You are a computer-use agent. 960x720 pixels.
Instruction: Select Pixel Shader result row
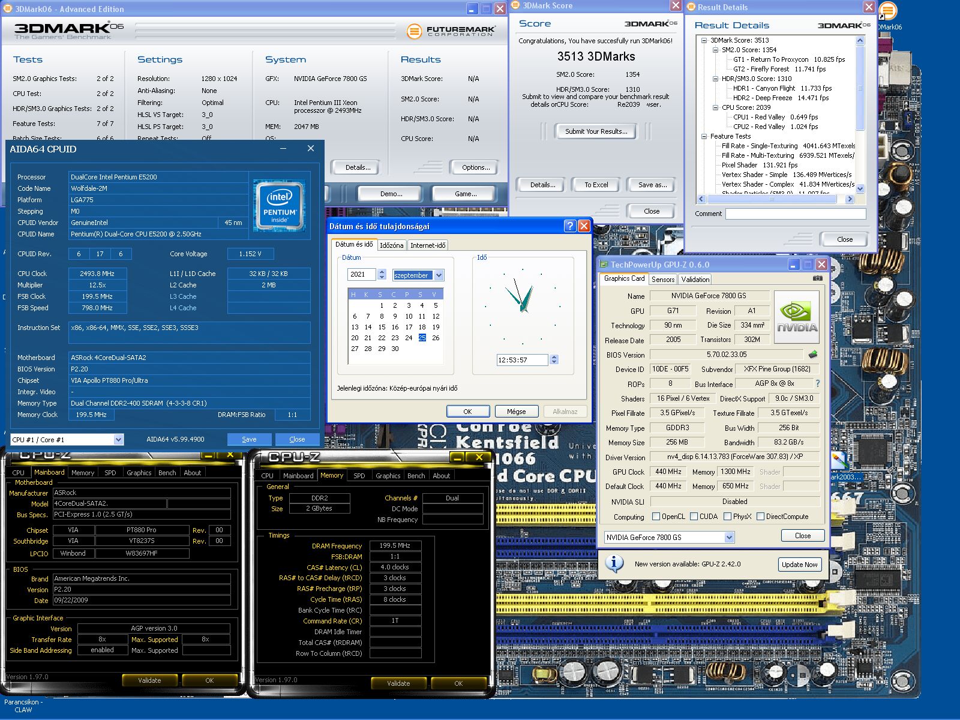759,165
